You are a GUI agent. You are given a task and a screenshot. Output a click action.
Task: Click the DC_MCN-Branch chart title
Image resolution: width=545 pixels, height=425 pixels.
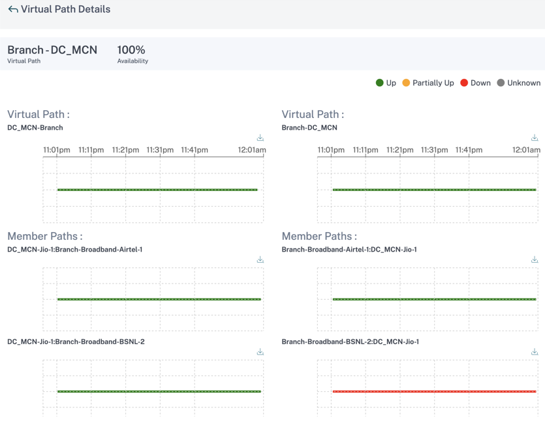35,127
